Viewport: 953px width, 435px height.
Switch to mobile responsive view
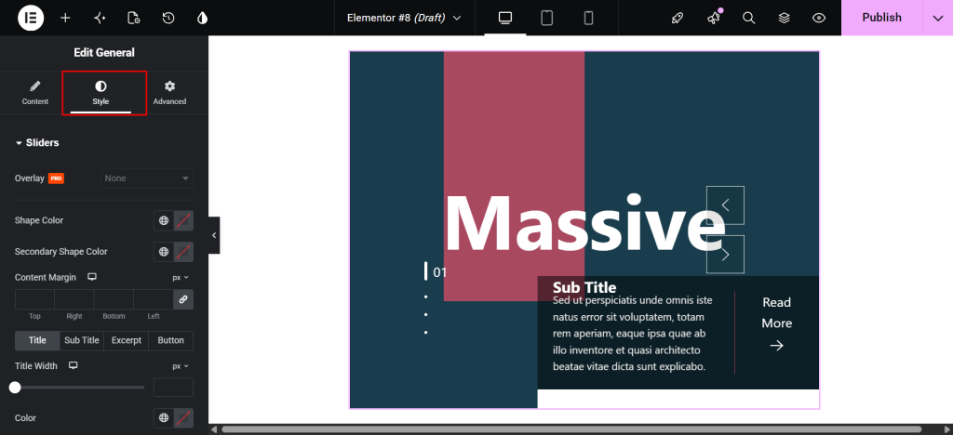tap(588, 19)
